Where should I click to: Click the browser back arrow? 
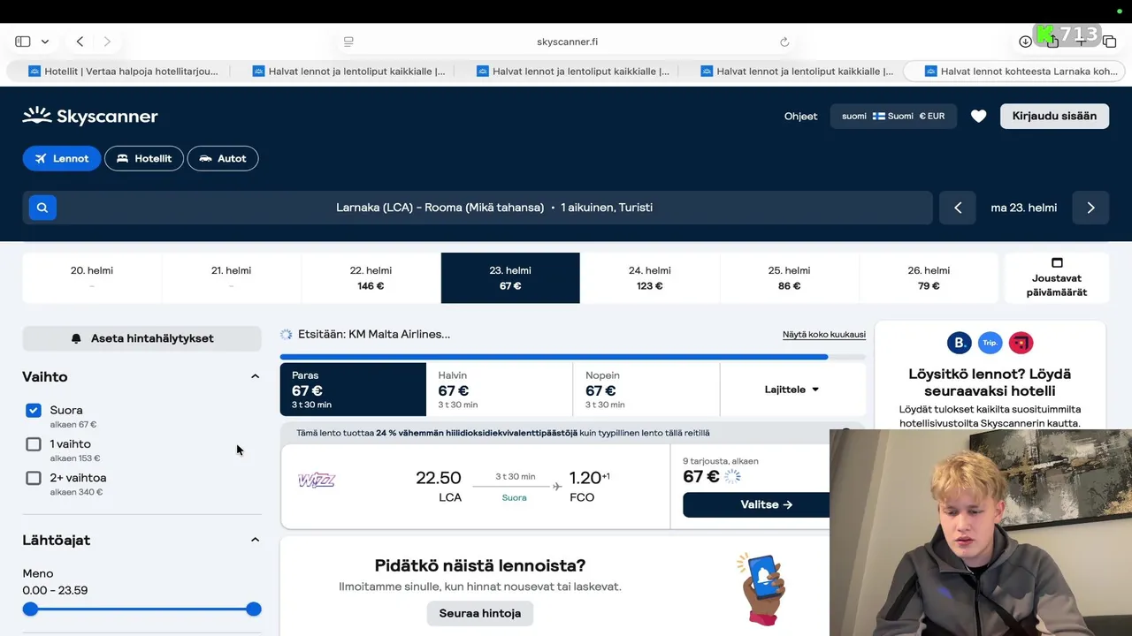coord(80,42)
